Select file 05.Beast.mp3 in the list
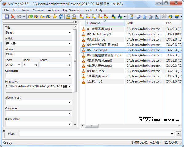 [97, 50]
